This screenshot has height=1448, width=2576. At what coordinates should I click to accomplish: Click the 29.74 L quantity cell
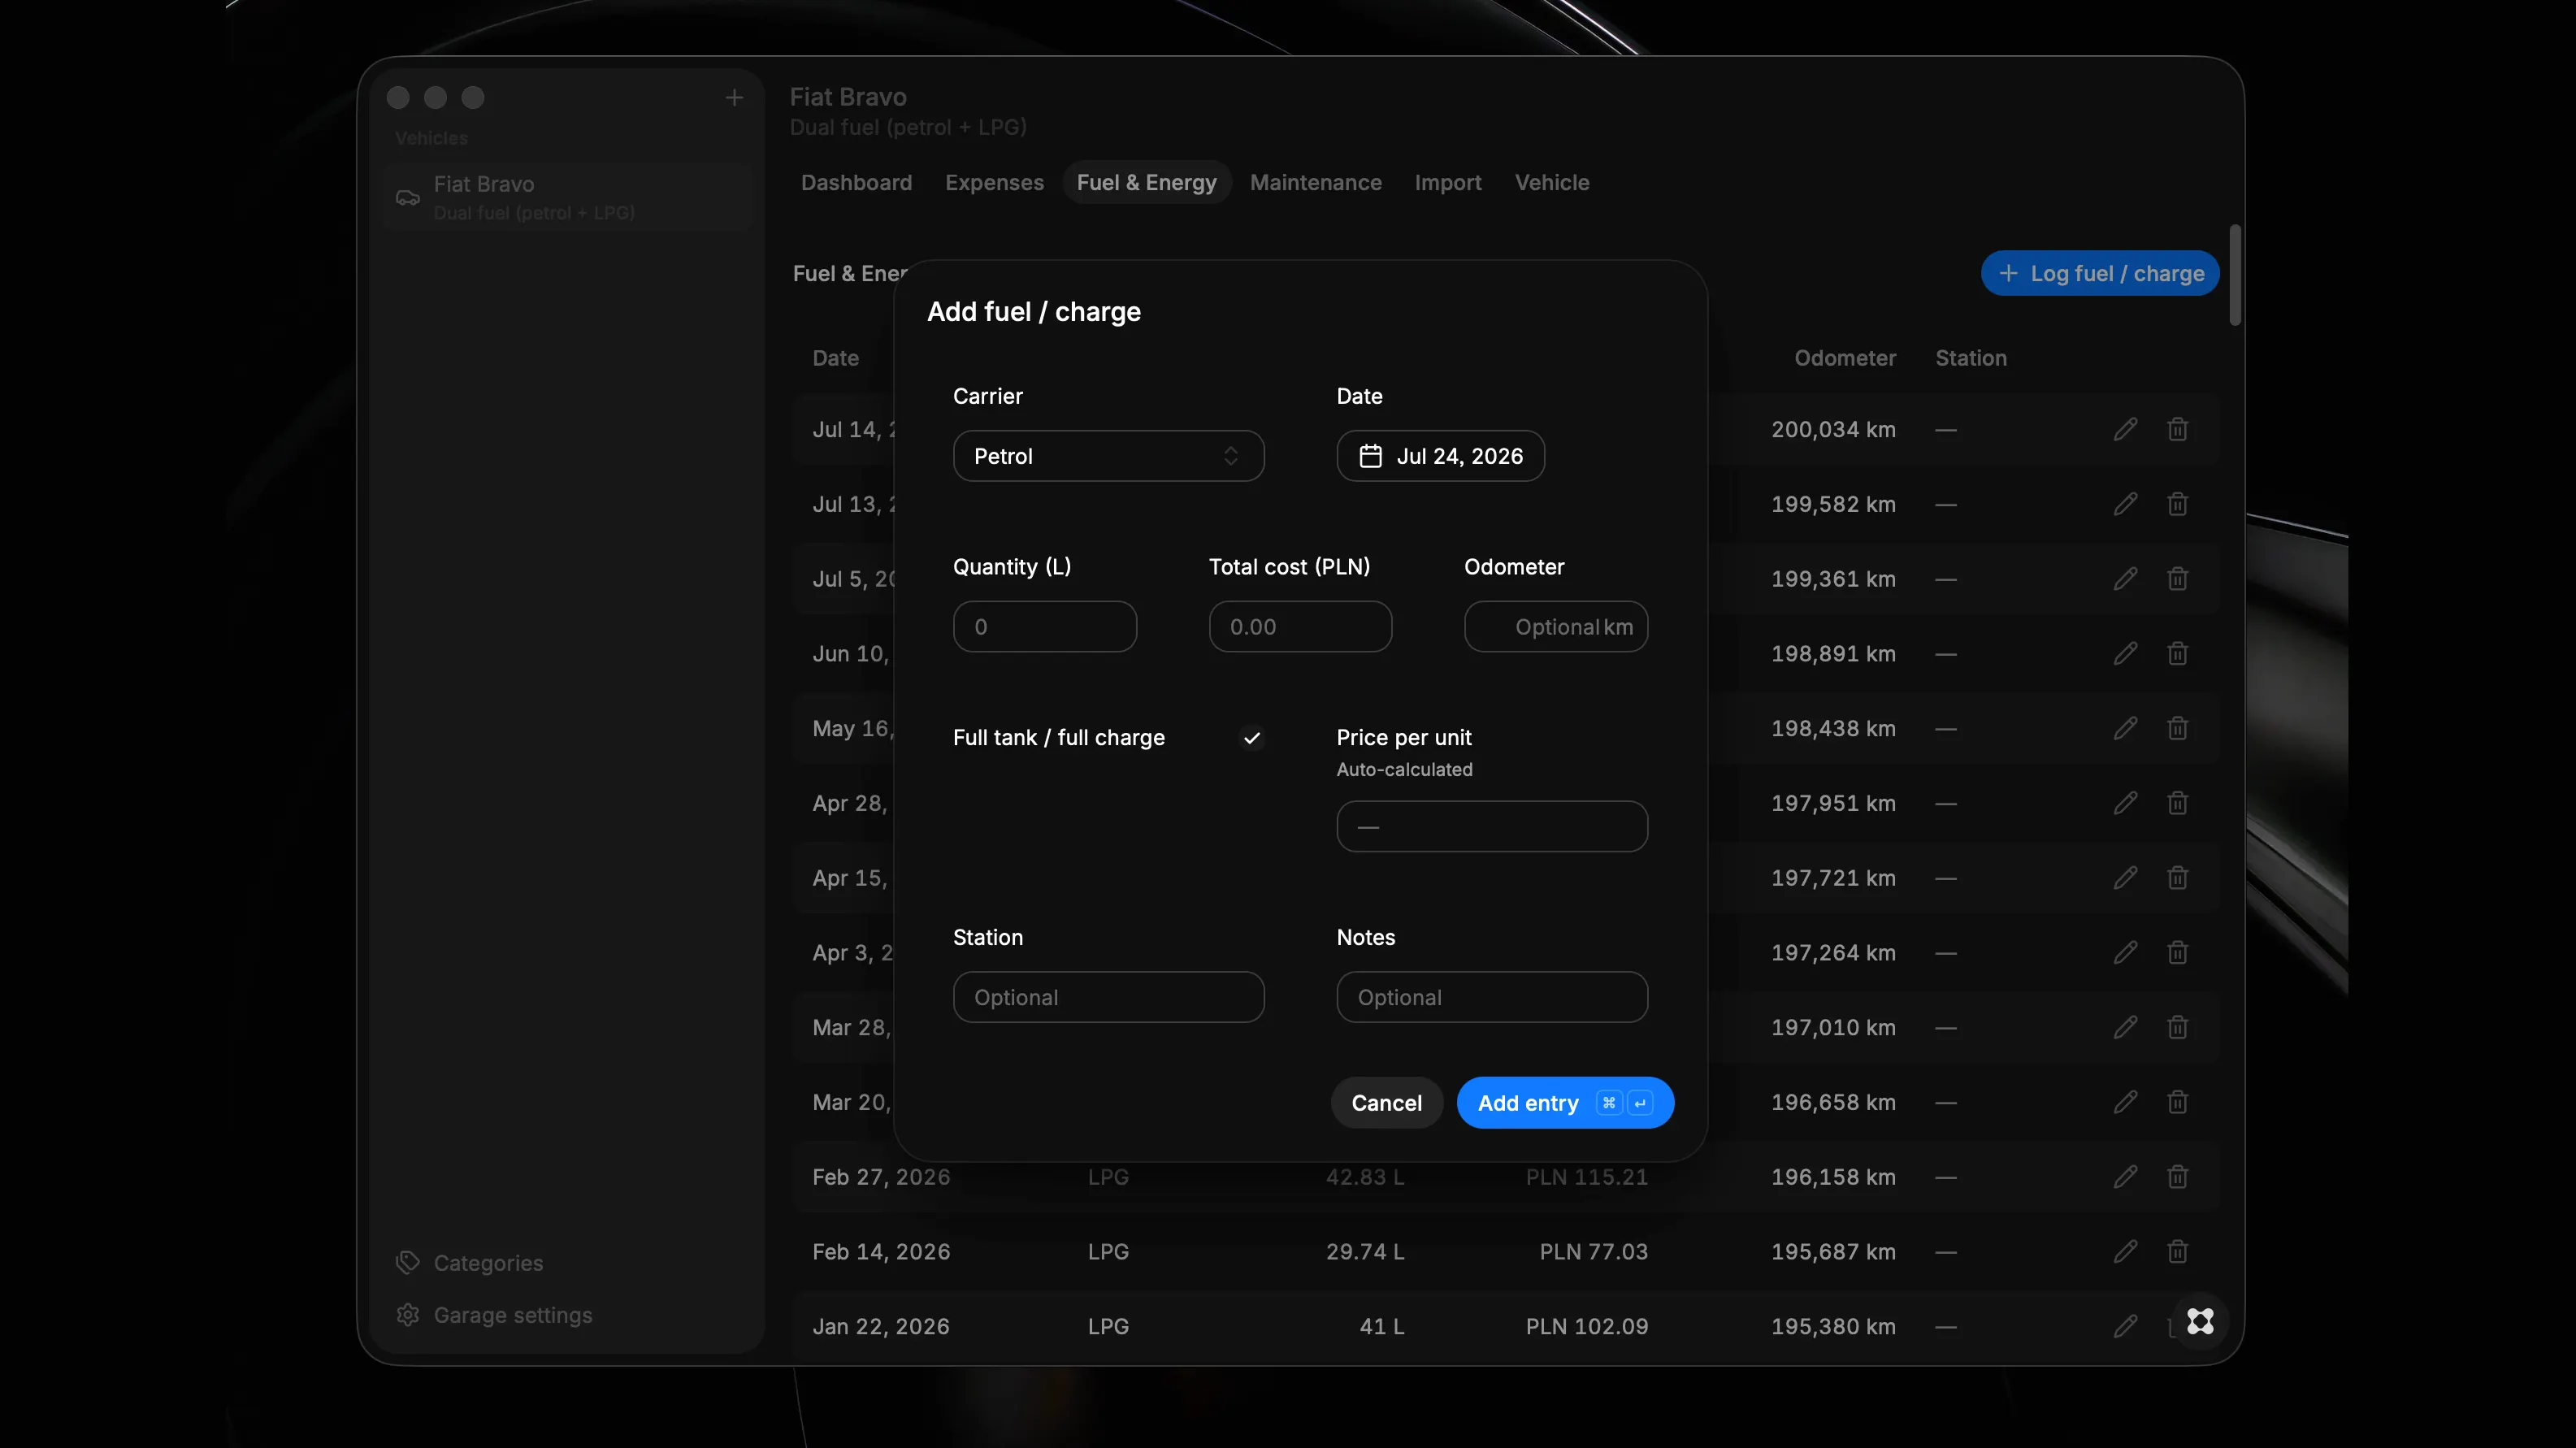[1365, 1252]
